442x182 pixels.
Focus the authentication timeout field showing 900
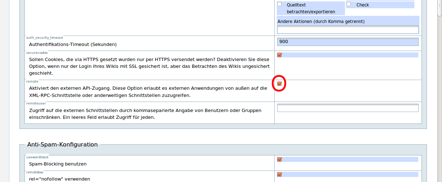(348, 42)
